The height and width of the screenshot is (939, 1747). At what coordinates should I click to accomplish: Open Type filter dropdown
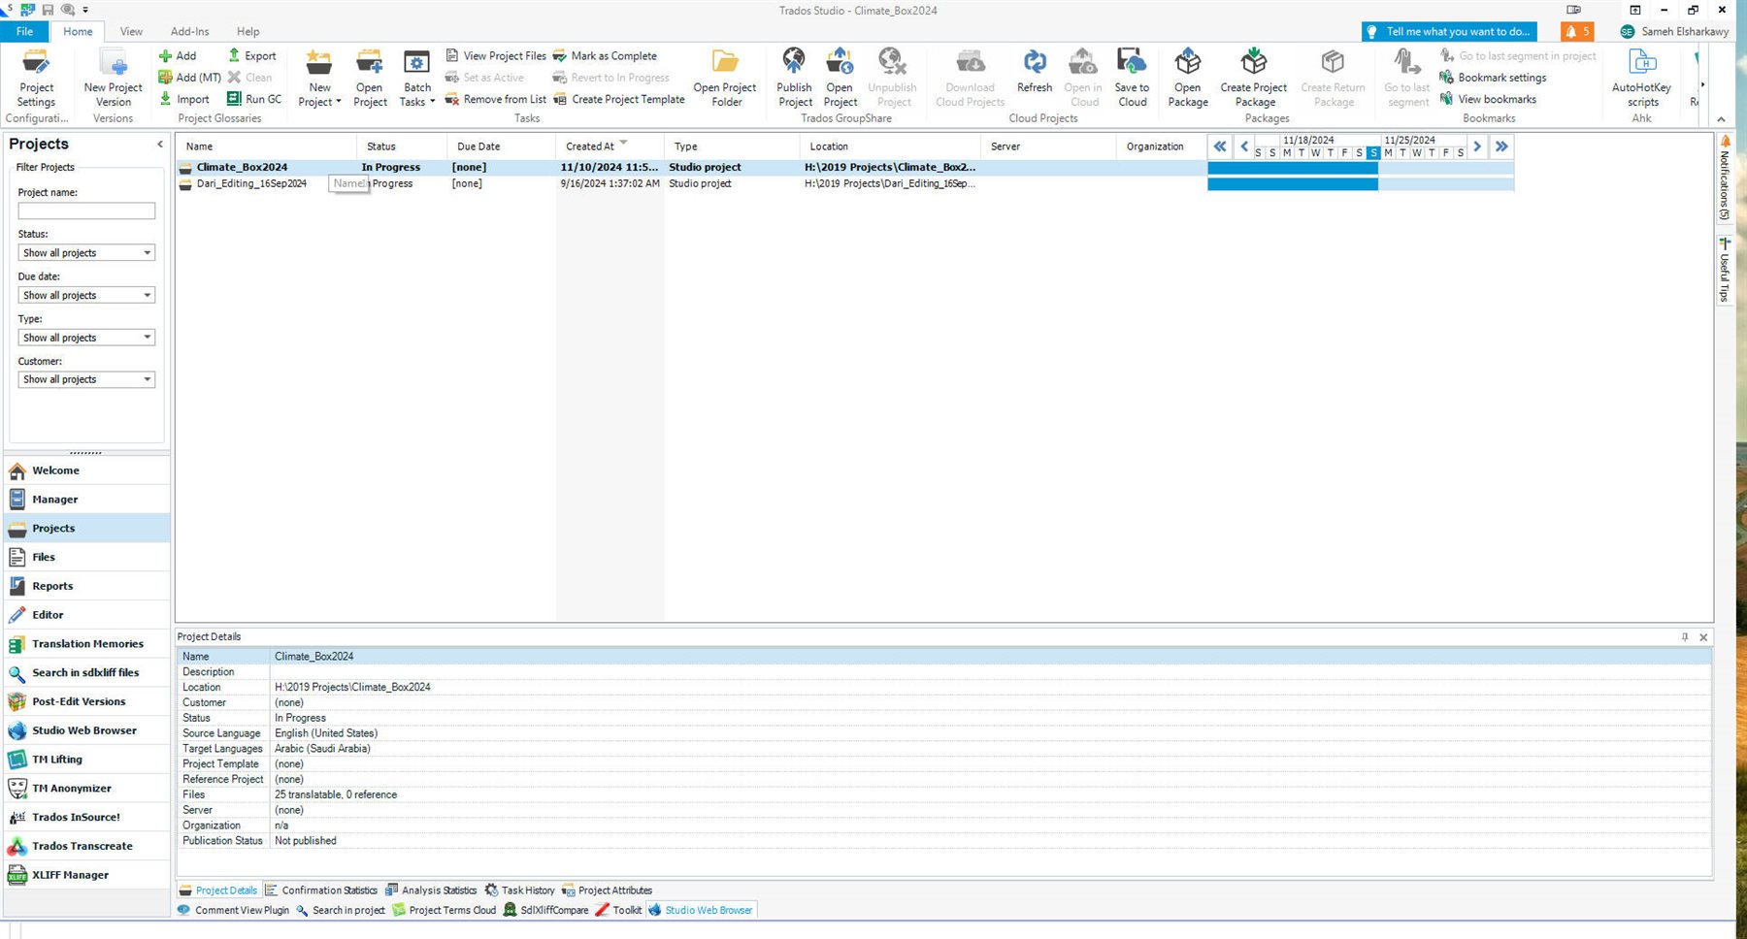point(86,338)
